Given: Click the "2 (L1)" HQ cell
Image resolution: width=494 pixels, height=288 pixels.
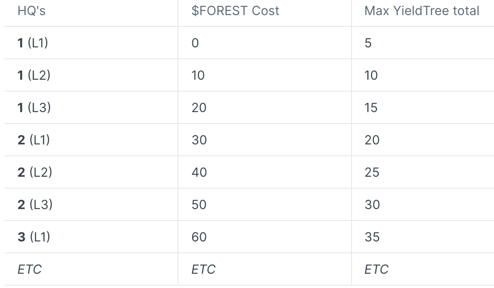Looking at the screenshot, I should coord(34,140).
